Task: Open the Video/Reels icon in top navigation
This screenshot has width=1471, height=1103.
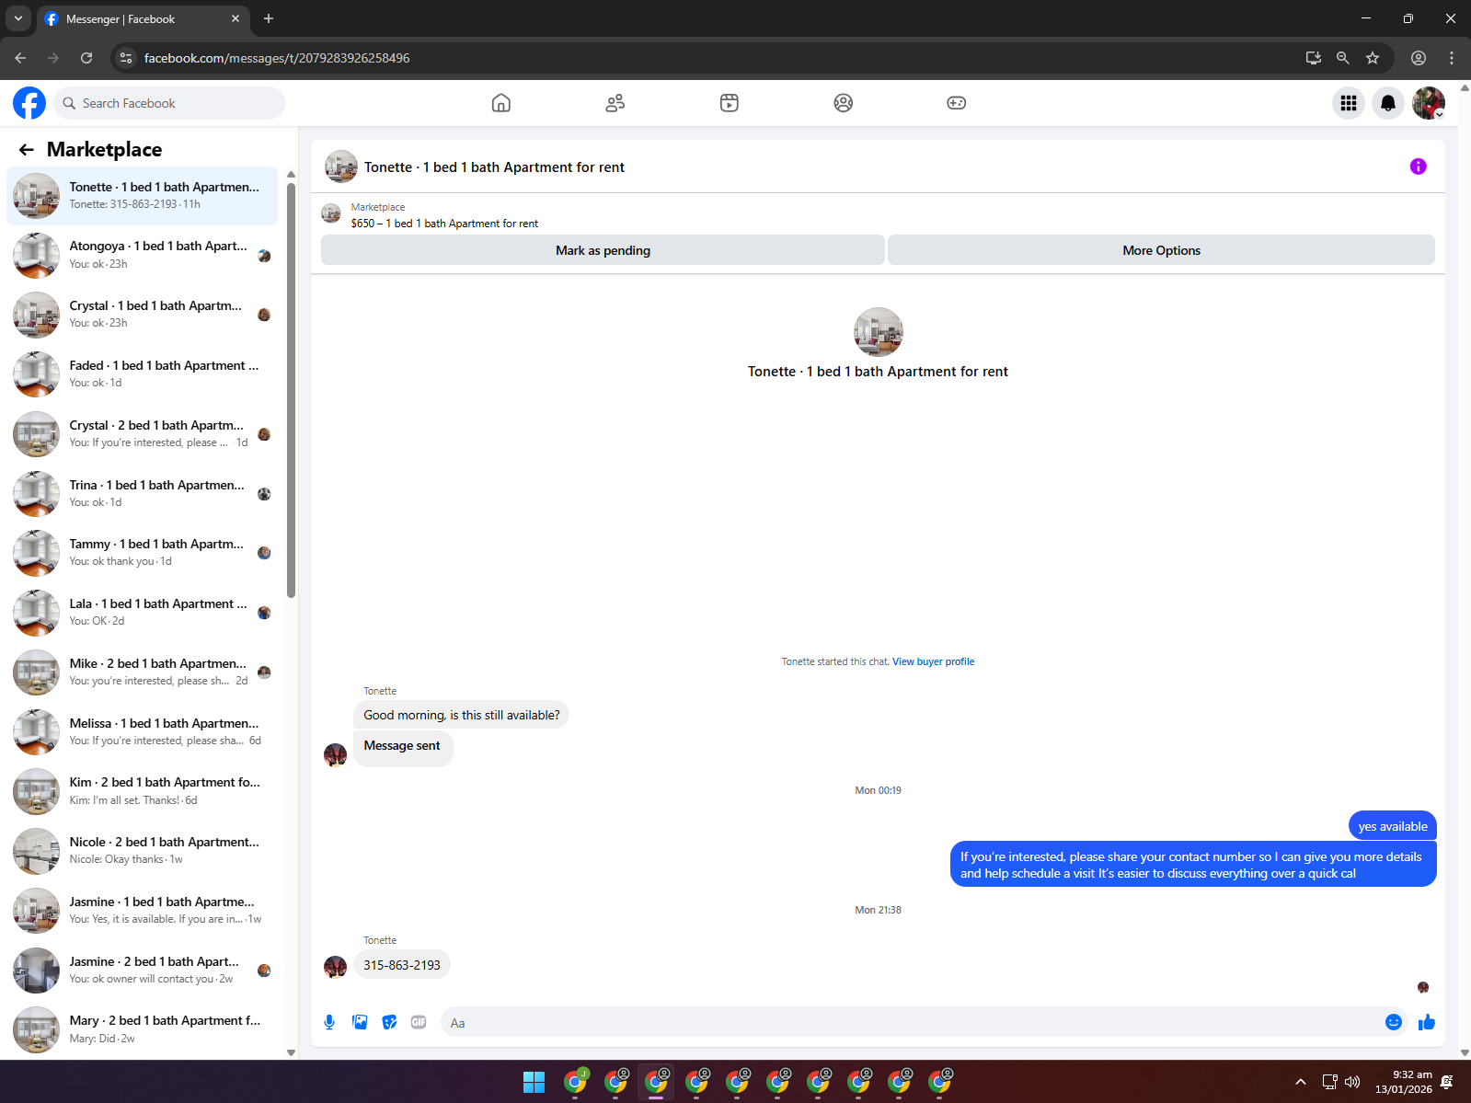Action: (x=730, y=103)
